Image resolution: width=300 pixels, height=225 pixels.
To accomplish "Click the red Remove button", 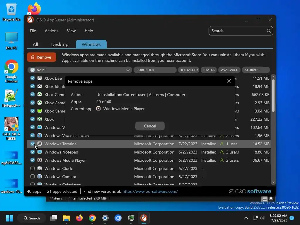I will click(42, 57).
